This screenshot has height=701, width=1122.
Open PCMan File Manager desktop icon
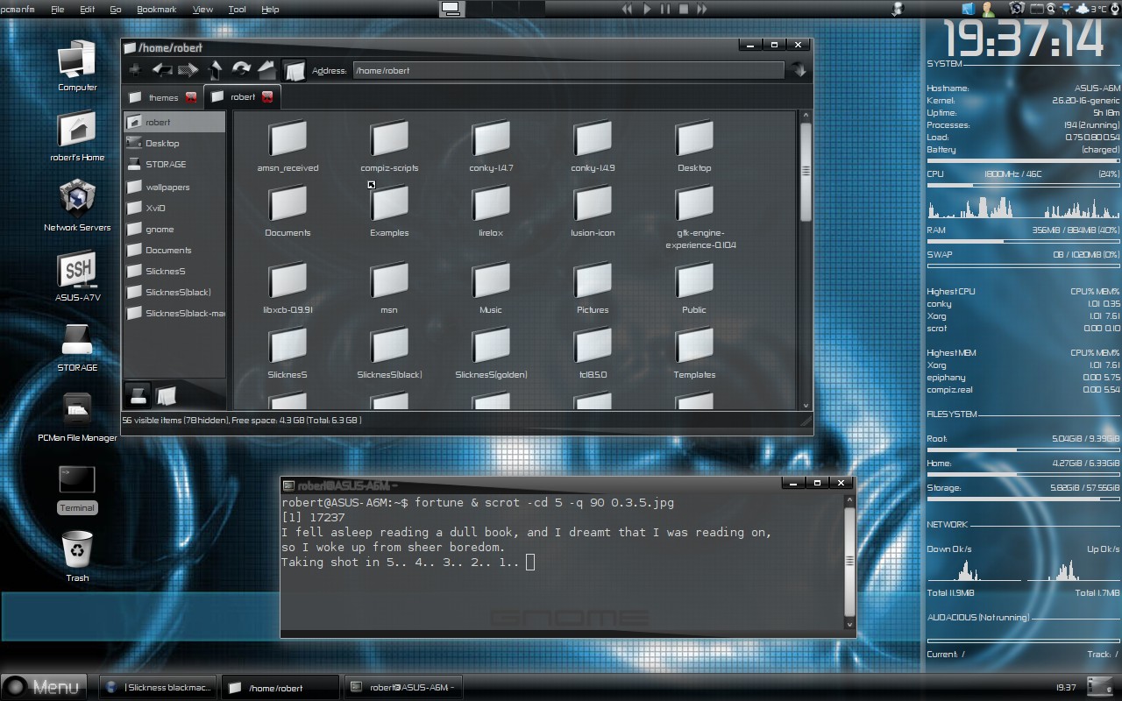77,416
